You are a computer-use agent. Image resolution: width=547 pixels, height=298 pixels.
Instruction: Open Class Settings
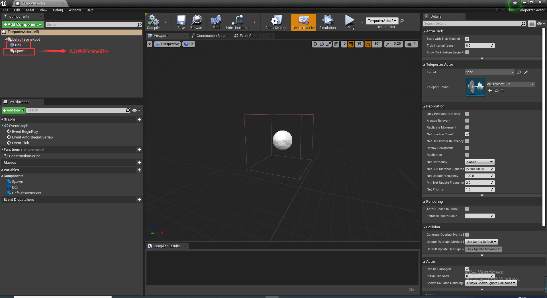pos(276,22)
